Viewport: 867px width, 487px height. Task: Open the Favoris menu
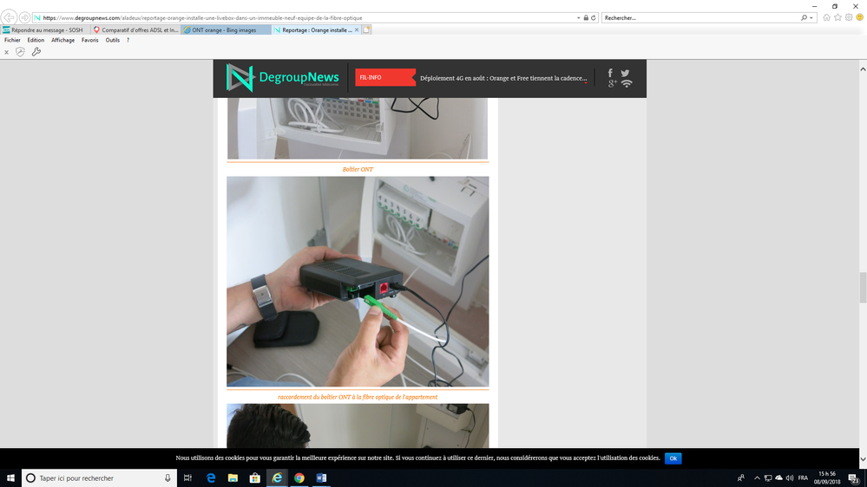90,40
